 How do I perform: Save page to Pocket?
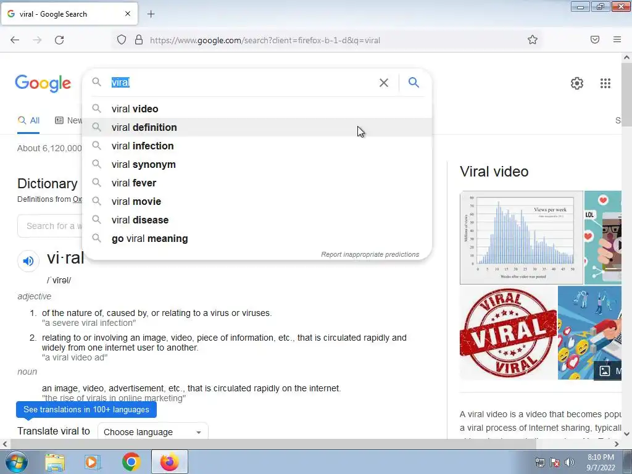pyautogui.click(x=594, y=39)
